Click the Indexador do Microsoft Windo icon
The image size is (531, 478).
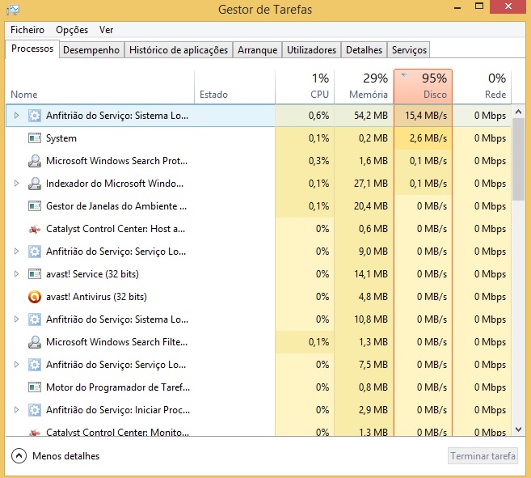[35, 184]
